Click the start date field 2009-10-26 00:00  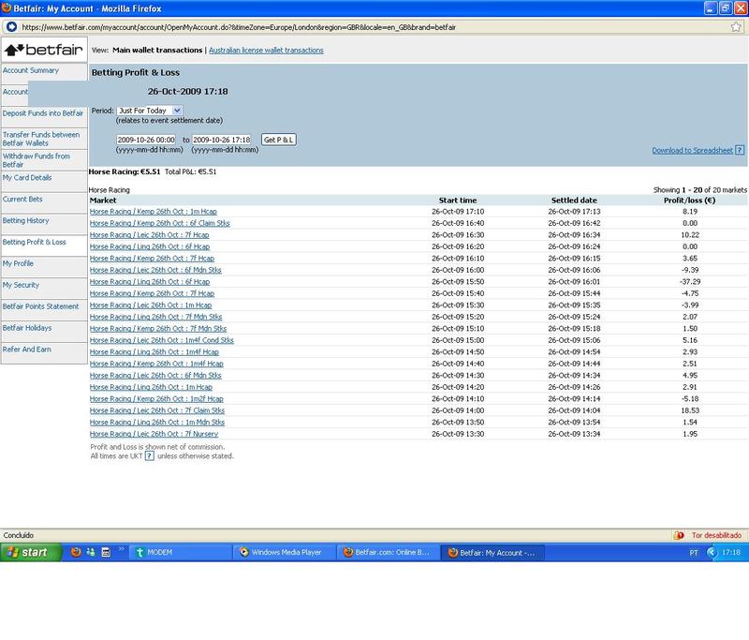[146, 140]
